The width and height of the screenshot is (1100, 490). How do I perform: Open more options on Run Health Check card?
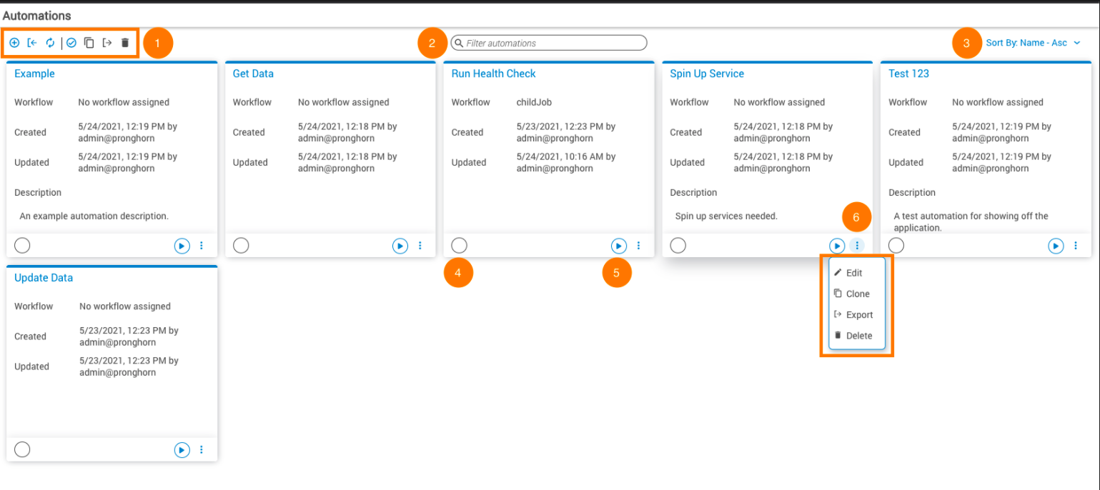639,246
